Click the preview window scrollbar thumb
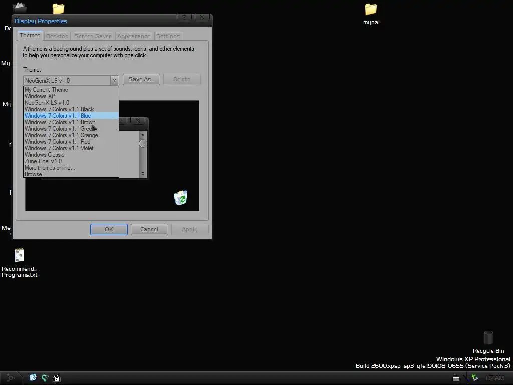The height and width of the screenshot is (385, 513). point(143,143)
